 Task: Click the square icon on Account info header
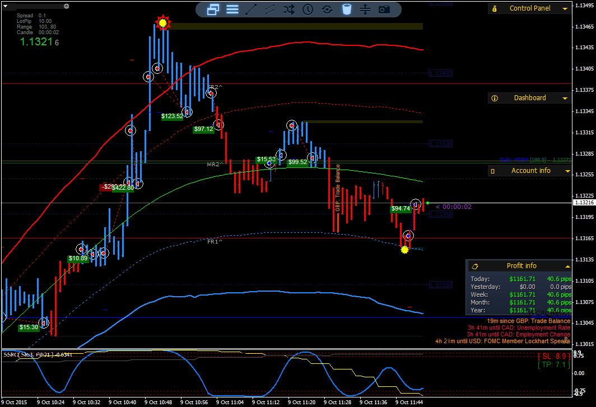tap(492, 171)
